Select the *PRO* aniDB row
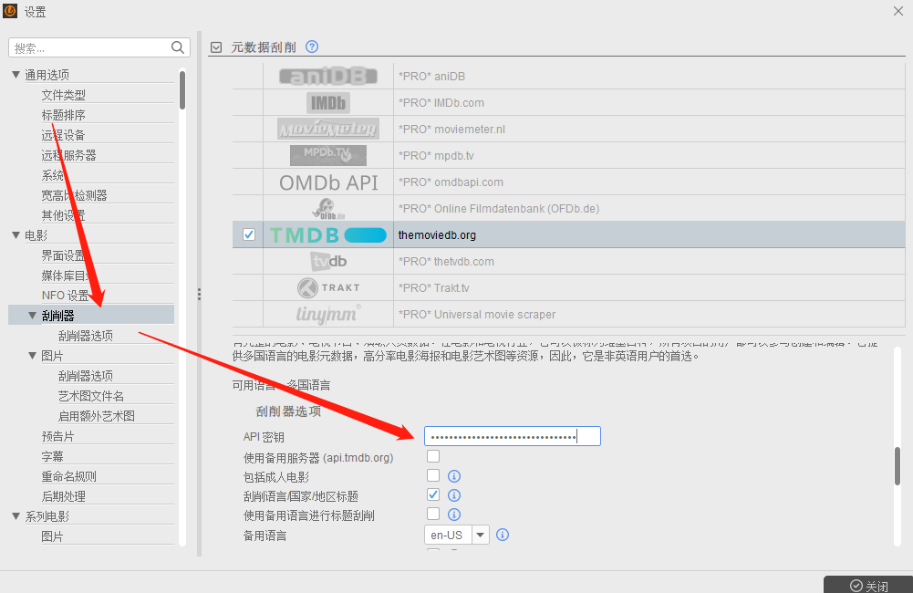 569,77
